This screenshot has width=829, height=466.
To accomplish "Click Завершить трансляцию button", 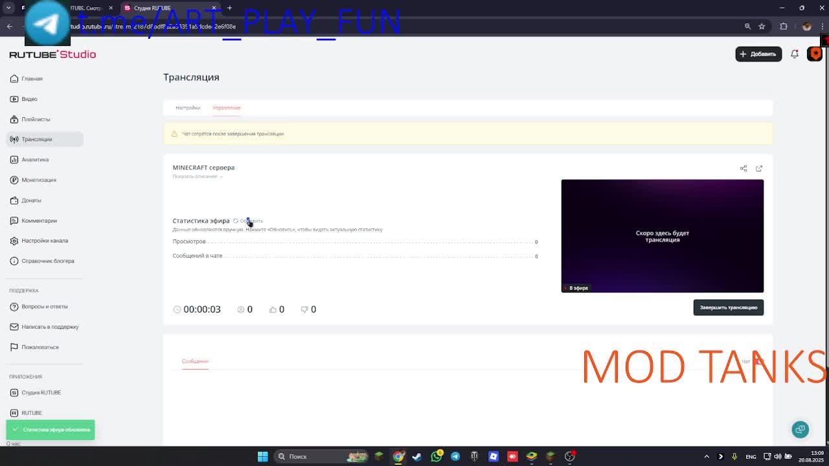I will pos(728,307).
